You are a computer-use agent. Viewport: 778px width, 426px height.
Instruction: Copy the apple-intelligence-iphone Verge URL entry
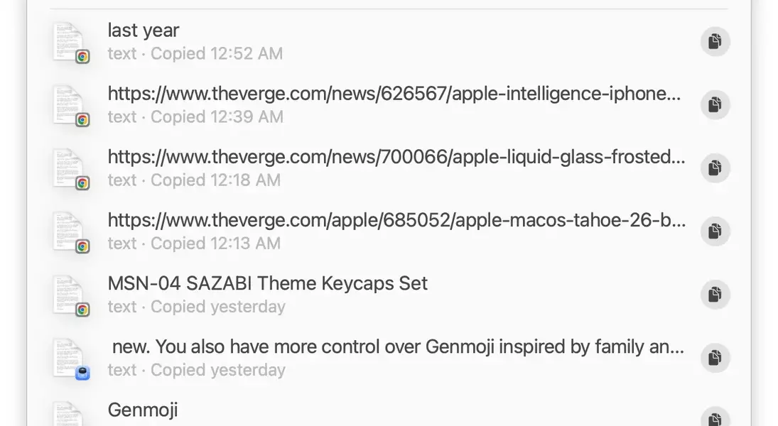pos(715,105)
